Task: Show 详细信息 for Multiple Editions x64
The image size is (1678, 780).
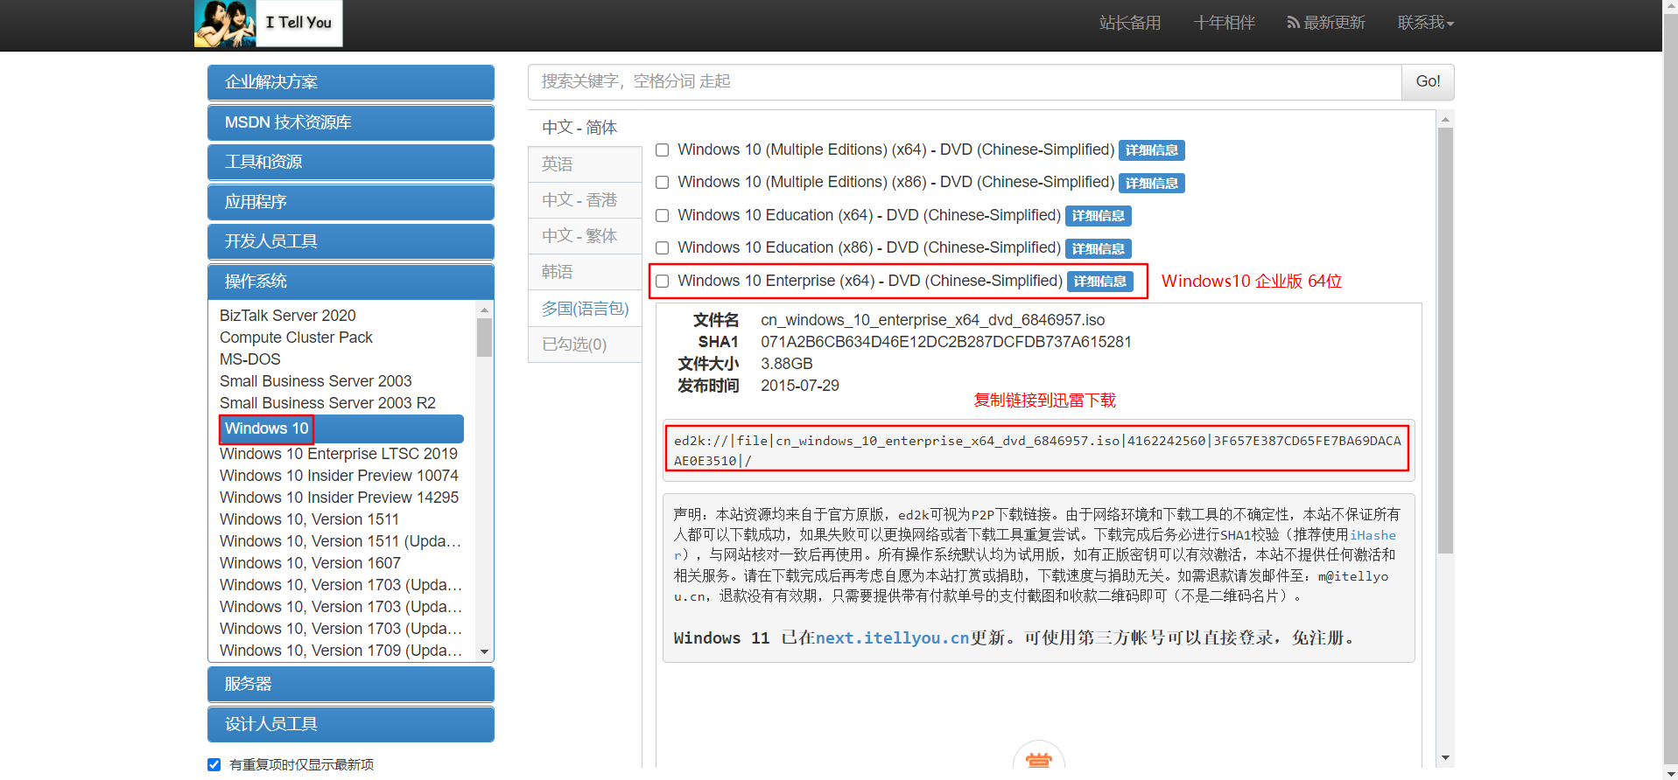Action: click(1151, 150)
